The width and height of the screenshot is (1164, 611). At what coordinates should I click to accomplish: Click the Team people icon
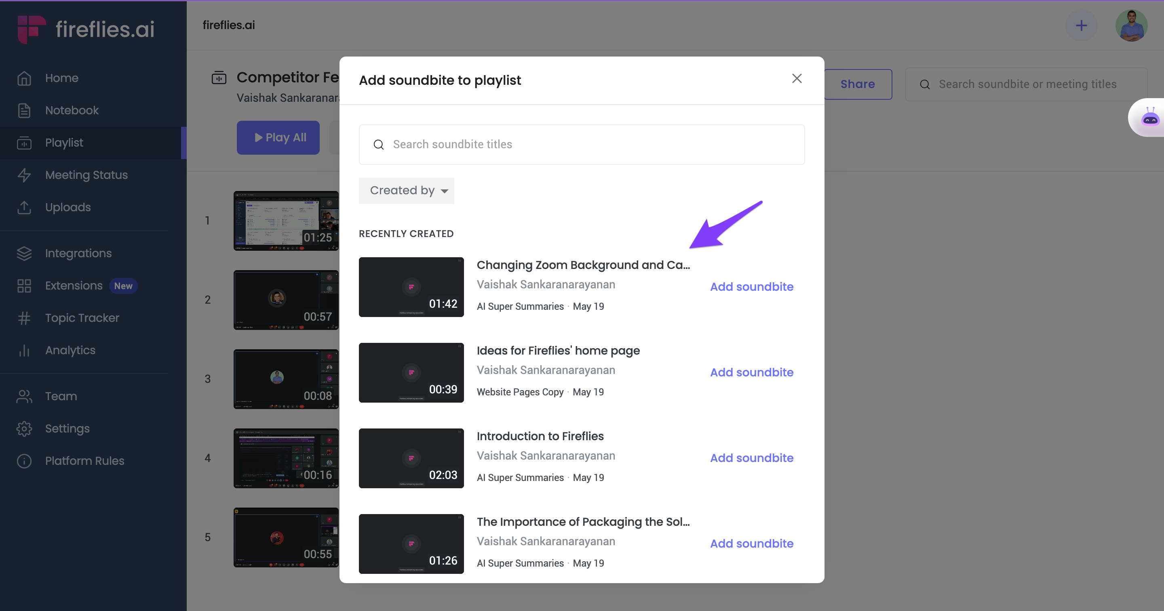(24, 397)
